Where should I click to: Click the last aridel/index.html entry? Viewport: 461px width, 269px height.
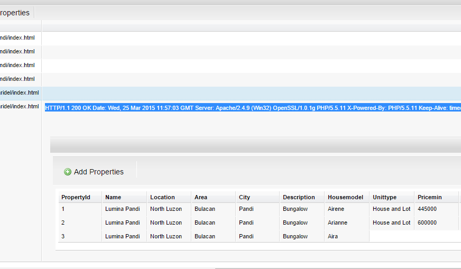point(20,106)
